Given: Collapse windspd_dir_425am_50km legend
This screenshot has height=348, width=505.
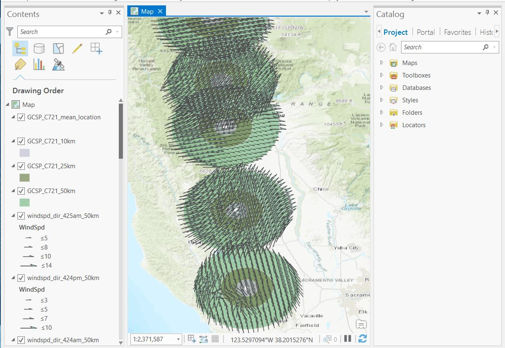Looking at the screenshot, I should tap(13, 216).
